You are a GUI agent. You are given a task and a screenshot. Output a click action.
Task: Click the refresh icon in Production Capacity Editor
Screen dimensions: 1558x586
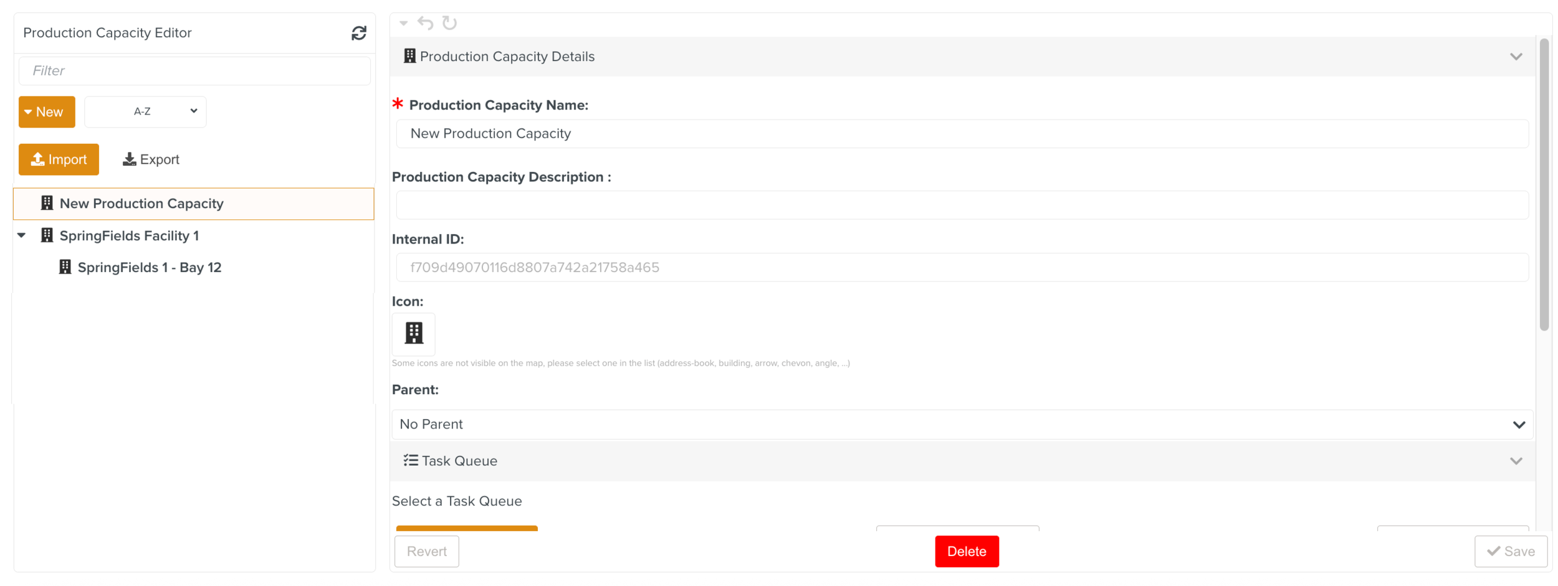[358, 33]
